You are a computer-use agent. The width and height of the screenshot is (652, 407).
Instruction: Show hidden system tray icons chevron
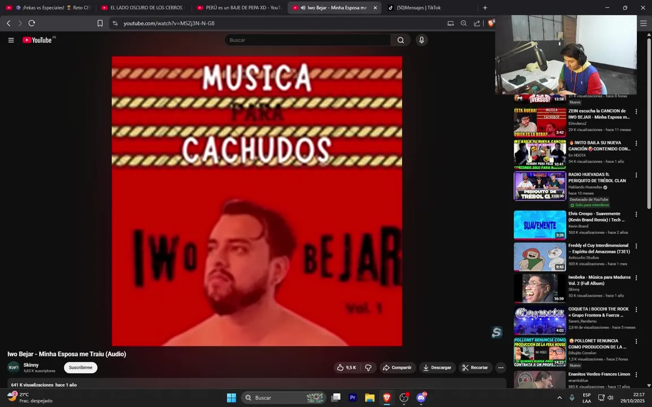[559, 398]
